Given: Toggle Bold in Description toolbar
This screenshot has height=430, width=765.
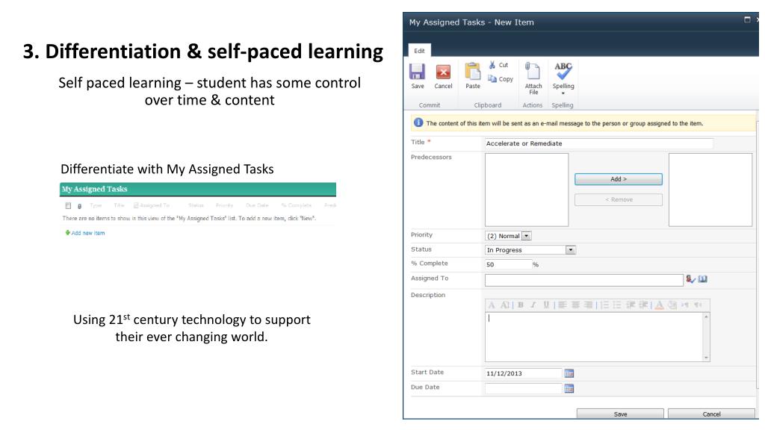Looking at the screenshot, I should pos(521,305).
